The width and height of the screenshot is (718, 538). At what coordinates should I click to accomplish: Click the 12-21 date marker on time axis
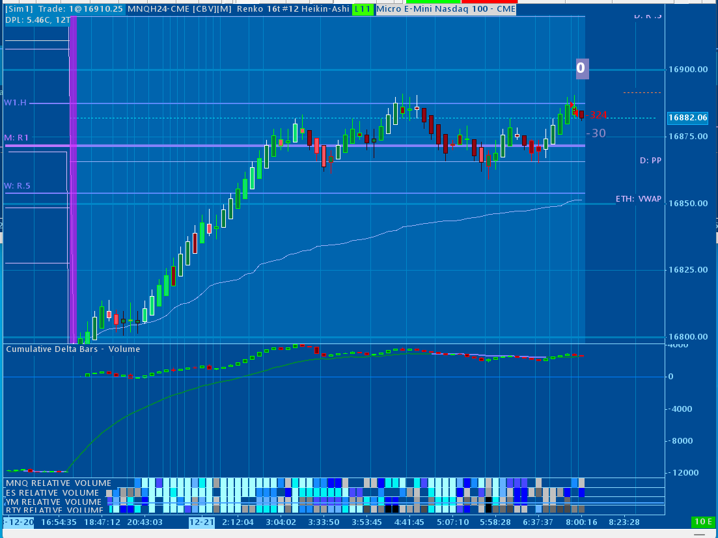(202, 522)
